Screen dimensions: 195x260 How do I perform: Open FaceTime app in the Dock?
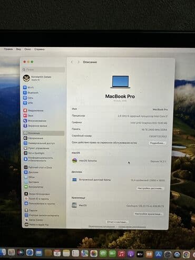(x=112, y=254)
